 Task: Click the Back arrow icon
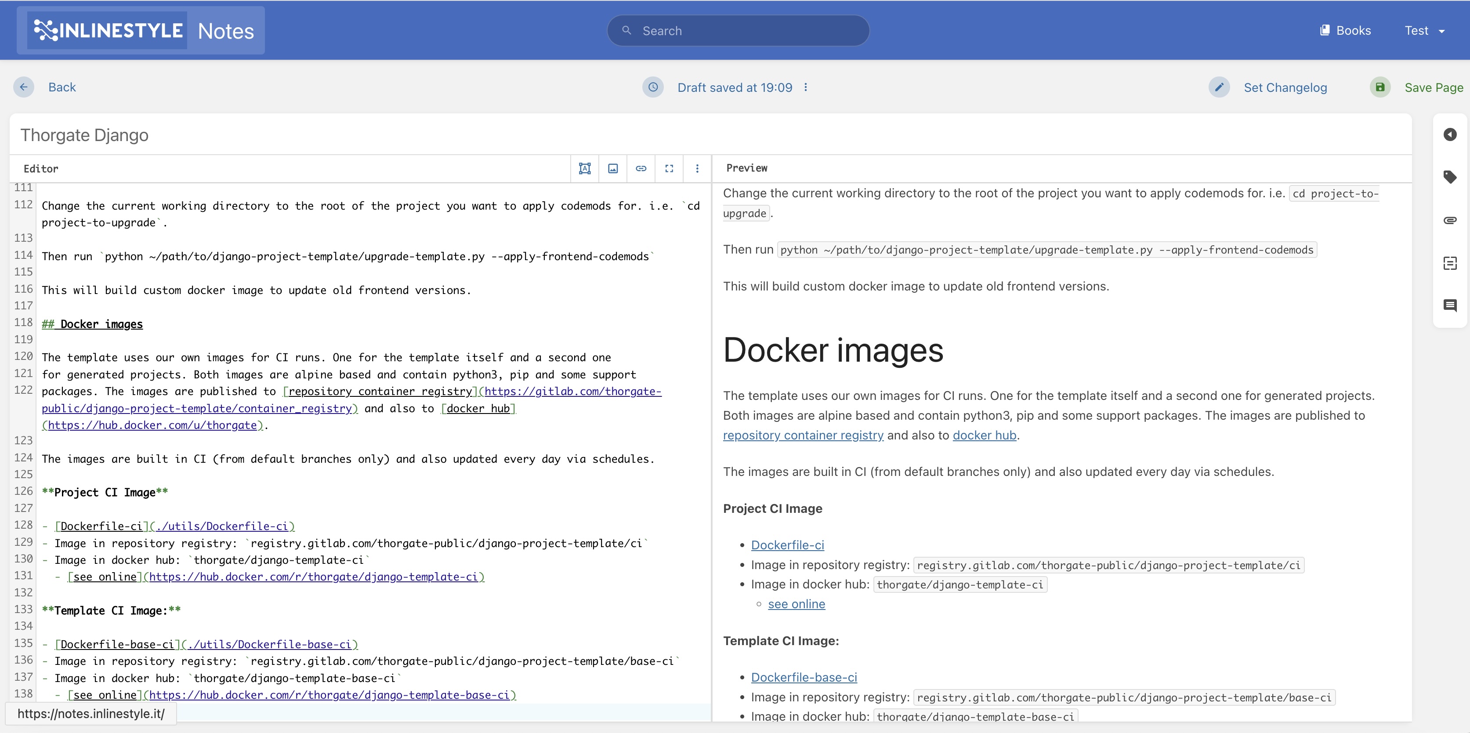tap(23, 87)
